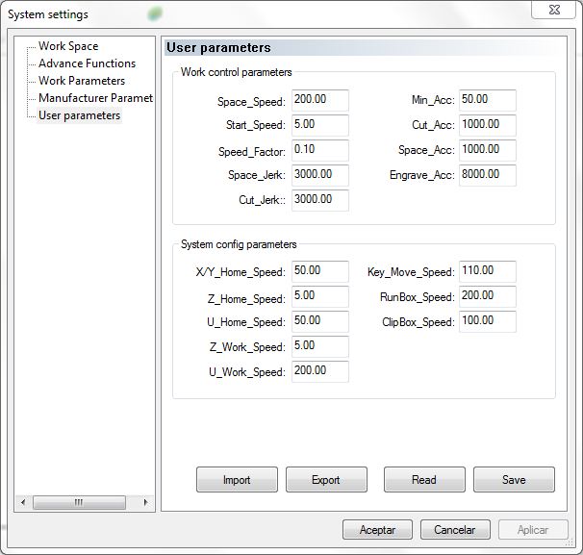Confirm settings with Aceptar
The width and height of the screenshot is (583, 555).
378,529
